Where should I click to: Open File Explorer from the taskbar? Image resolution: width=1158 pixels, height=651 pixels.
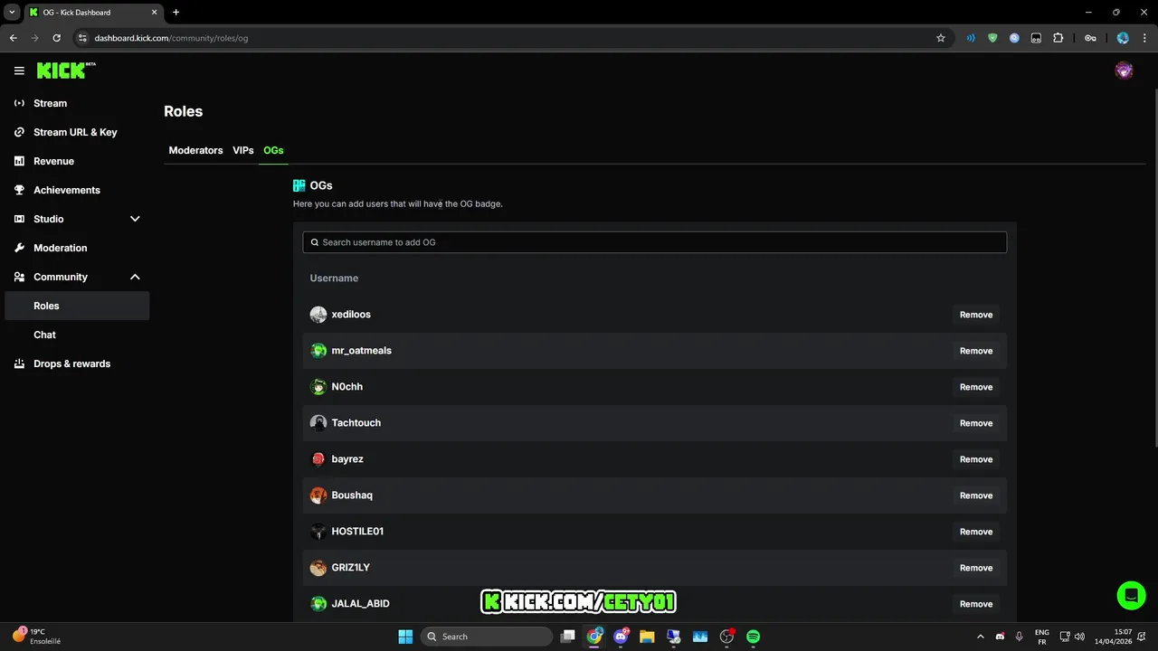tap(647, 637)
